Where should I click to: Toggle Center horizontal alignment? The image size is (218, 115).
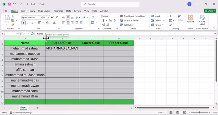(68, 23)
